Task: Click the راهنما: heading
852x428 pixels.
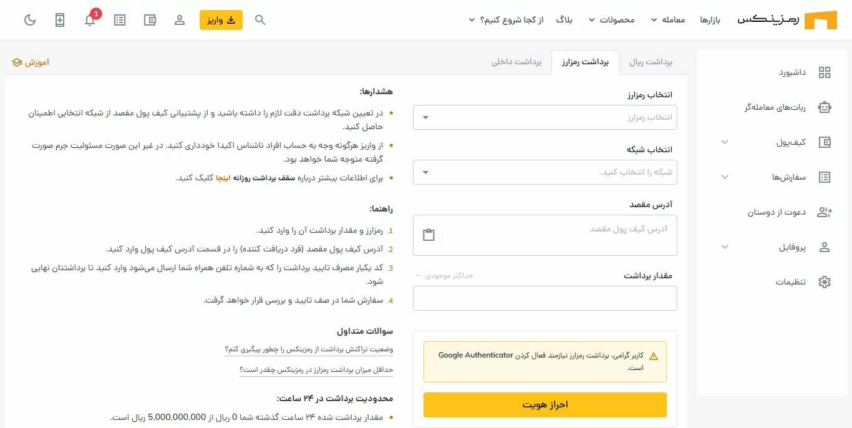Action: (x=382, y=209)
